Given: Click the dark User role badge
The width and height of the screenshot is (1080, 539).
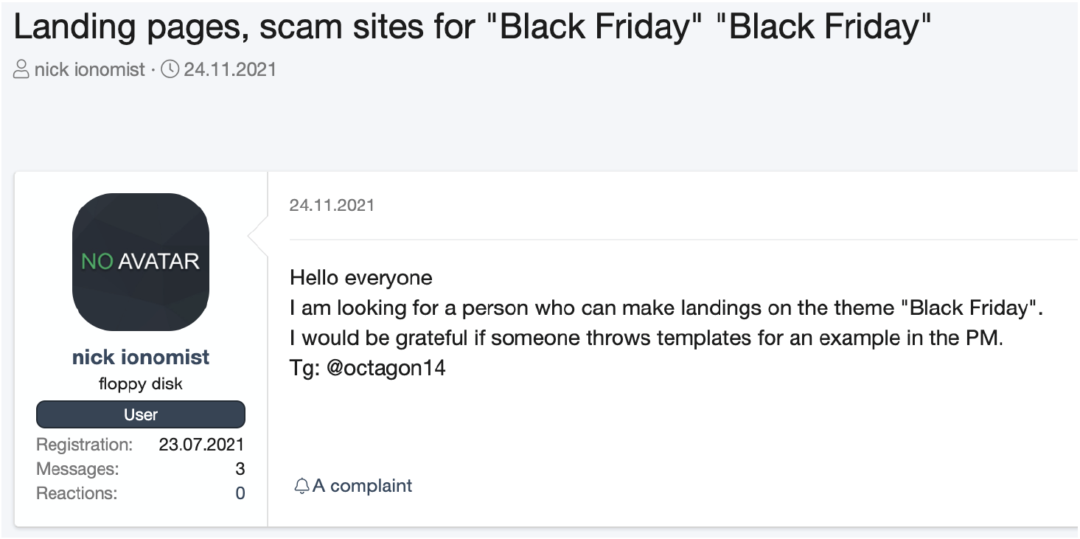Looking at the screenshot, I should coord(141,414).
